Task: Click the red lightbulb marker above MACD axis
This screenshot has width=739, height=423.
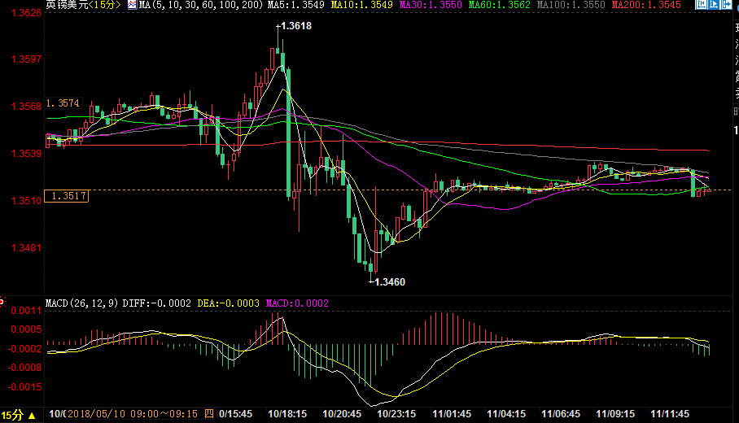Action: tap(2, 302)
